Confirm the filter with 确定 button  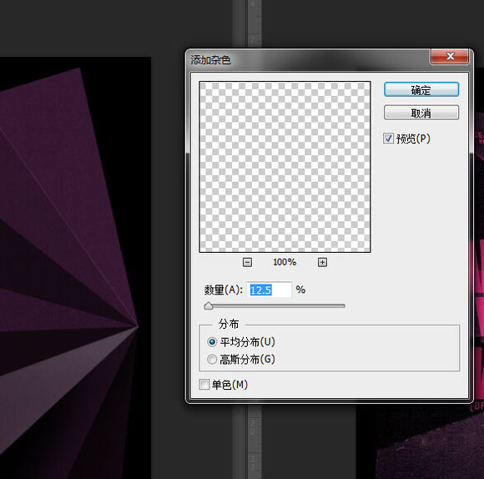click(421, 90)
